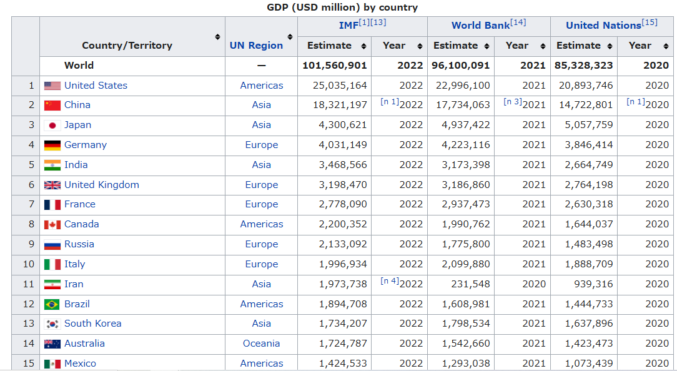
Task: Open the United Nations header link
Action: 603,26
